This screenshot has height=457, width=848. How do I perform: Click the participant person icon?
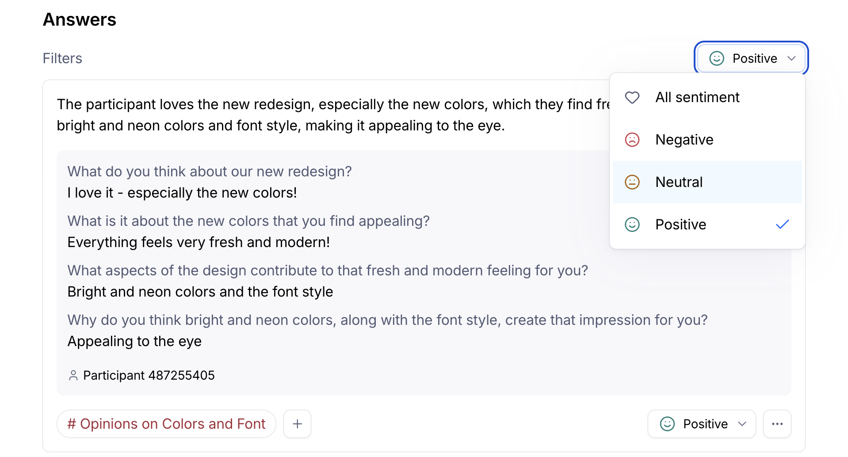click(x=73, y=375)
